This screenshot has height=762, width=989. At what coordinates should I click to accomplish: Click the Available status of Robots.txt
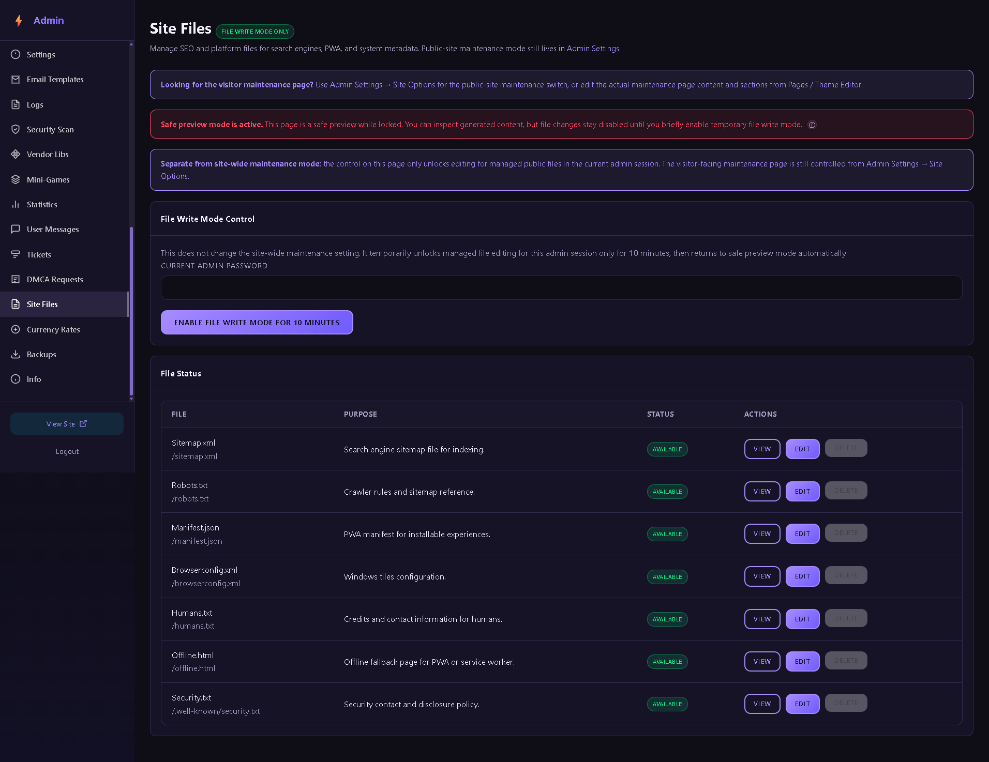667,492
